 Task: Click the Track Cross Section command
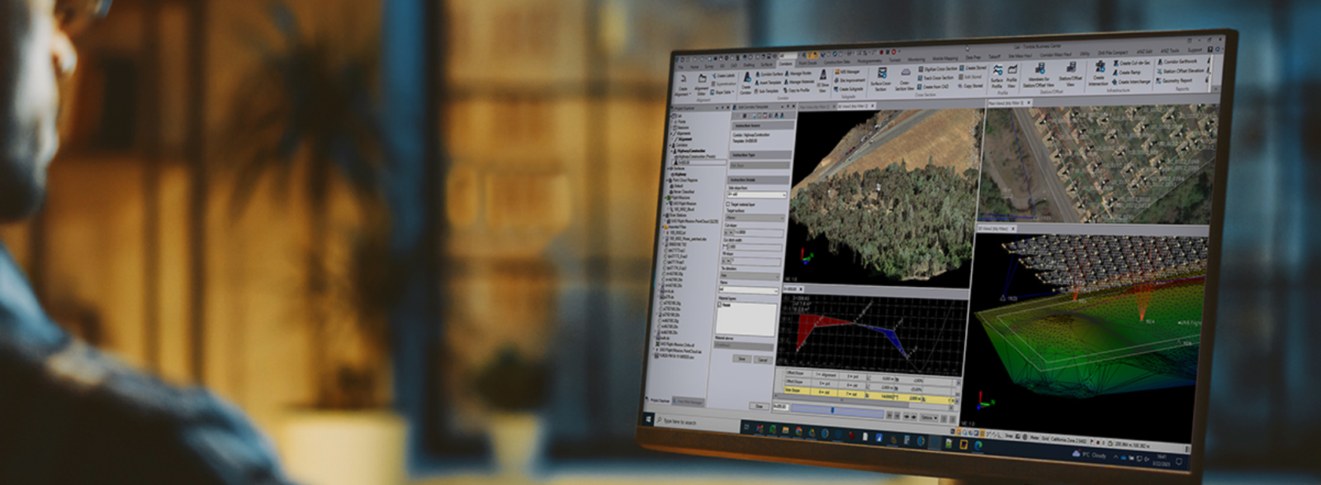935,78
